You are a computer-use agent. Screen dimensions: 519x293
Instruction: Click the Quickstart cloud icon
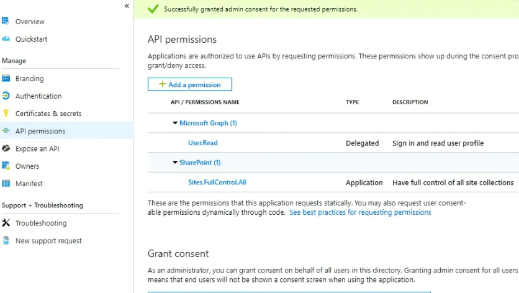point(6,38)
